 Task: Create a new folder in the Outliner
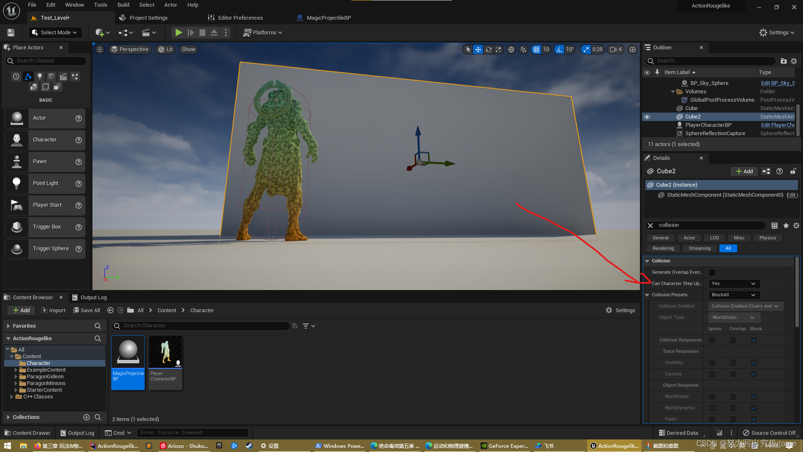point(783,61)
